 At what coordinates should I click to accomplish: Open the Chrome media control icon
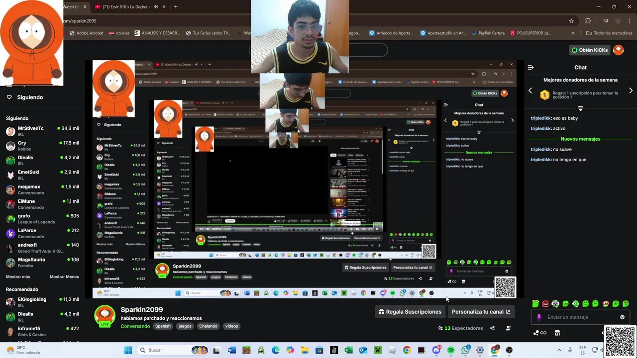(x=606, y=21)
